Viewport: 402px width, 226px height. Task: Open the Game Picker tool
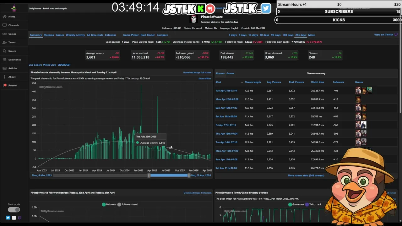(131, 35)
